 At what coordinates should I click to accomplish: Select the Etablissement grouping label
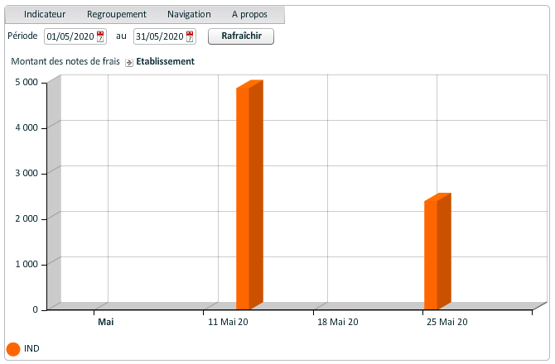[166, 61]
